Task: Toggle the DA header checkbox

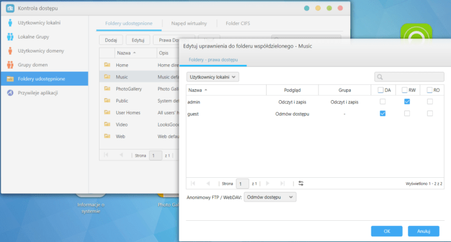Action: click(380, 90)
